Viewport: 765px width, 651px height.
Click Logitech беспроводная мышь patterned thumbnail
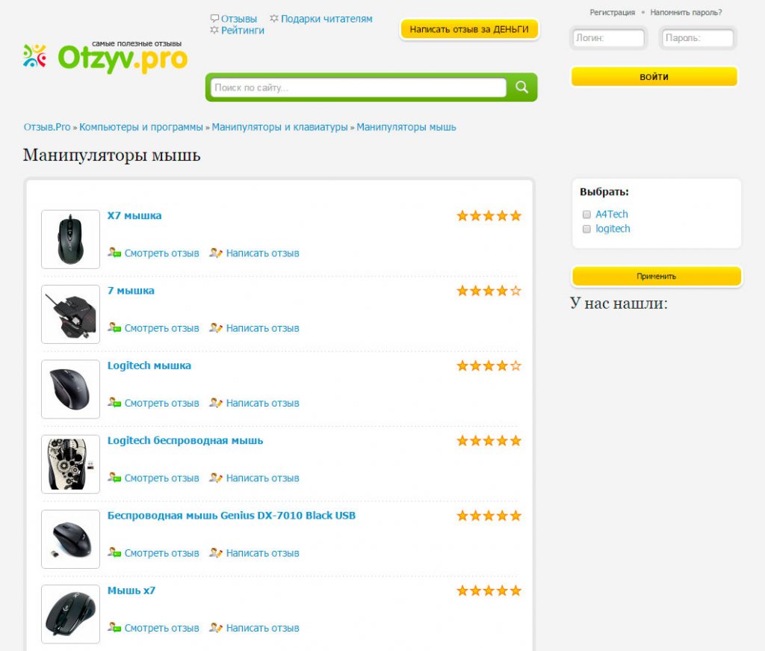click(70, 464)
